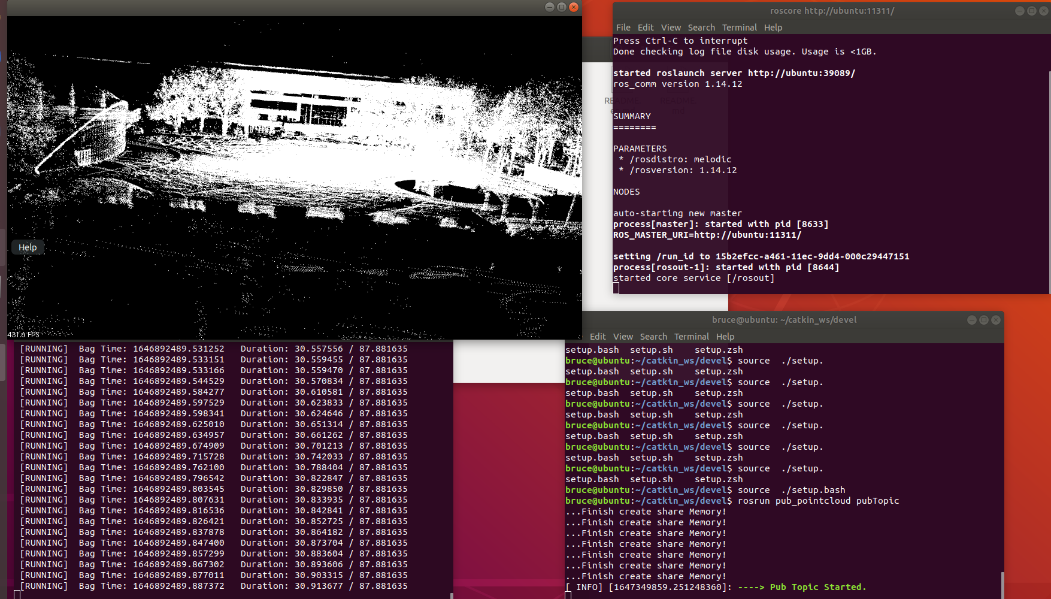This screenshot has height=599, width=1051.
Task: Open the View menu in roscore terminal
Action: point(671,28)
